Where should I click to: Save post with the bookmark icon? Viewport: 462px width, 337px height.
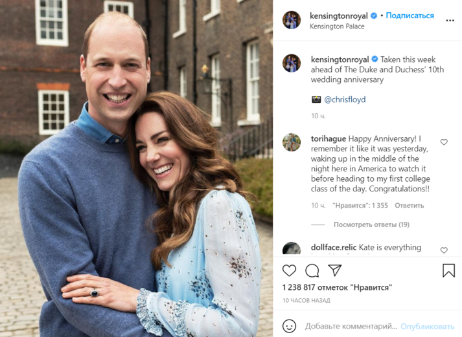pos(448,270)
